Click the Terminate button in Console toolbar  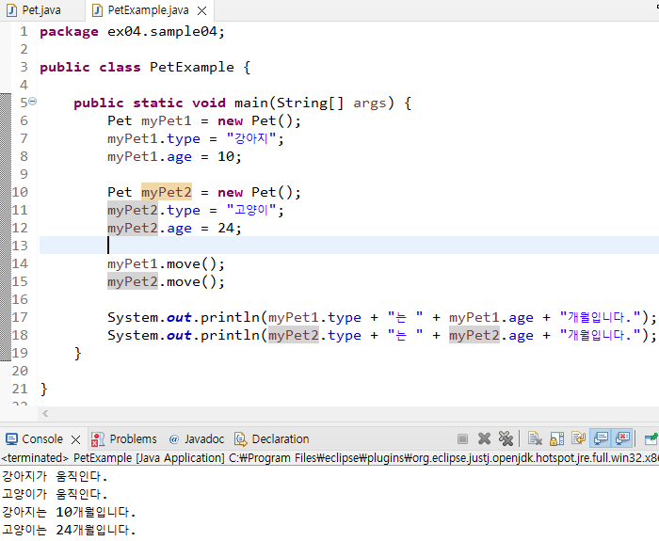[462, 439]
